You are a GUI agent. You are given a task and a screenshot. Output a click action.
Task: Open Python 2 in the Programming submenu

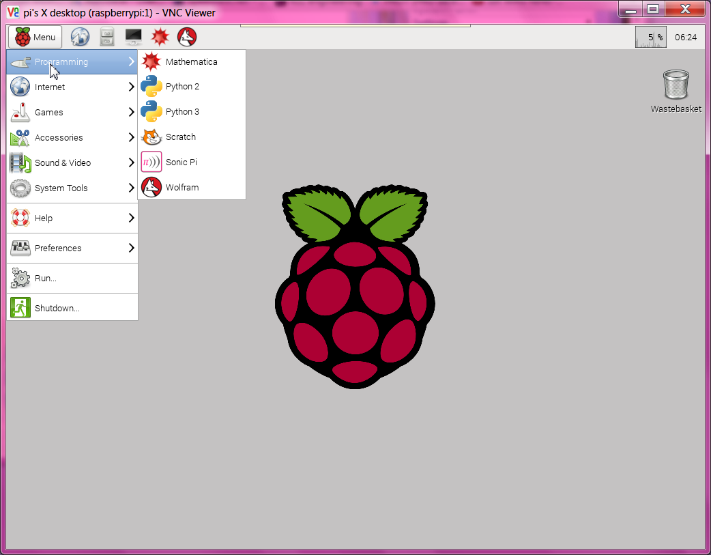coord(182,87)
